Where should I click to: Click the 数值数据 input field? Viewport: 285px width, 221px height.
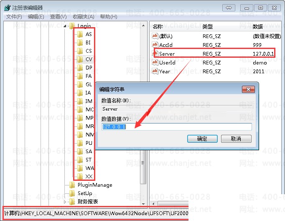pyautogui.click(x=177, y=127)
